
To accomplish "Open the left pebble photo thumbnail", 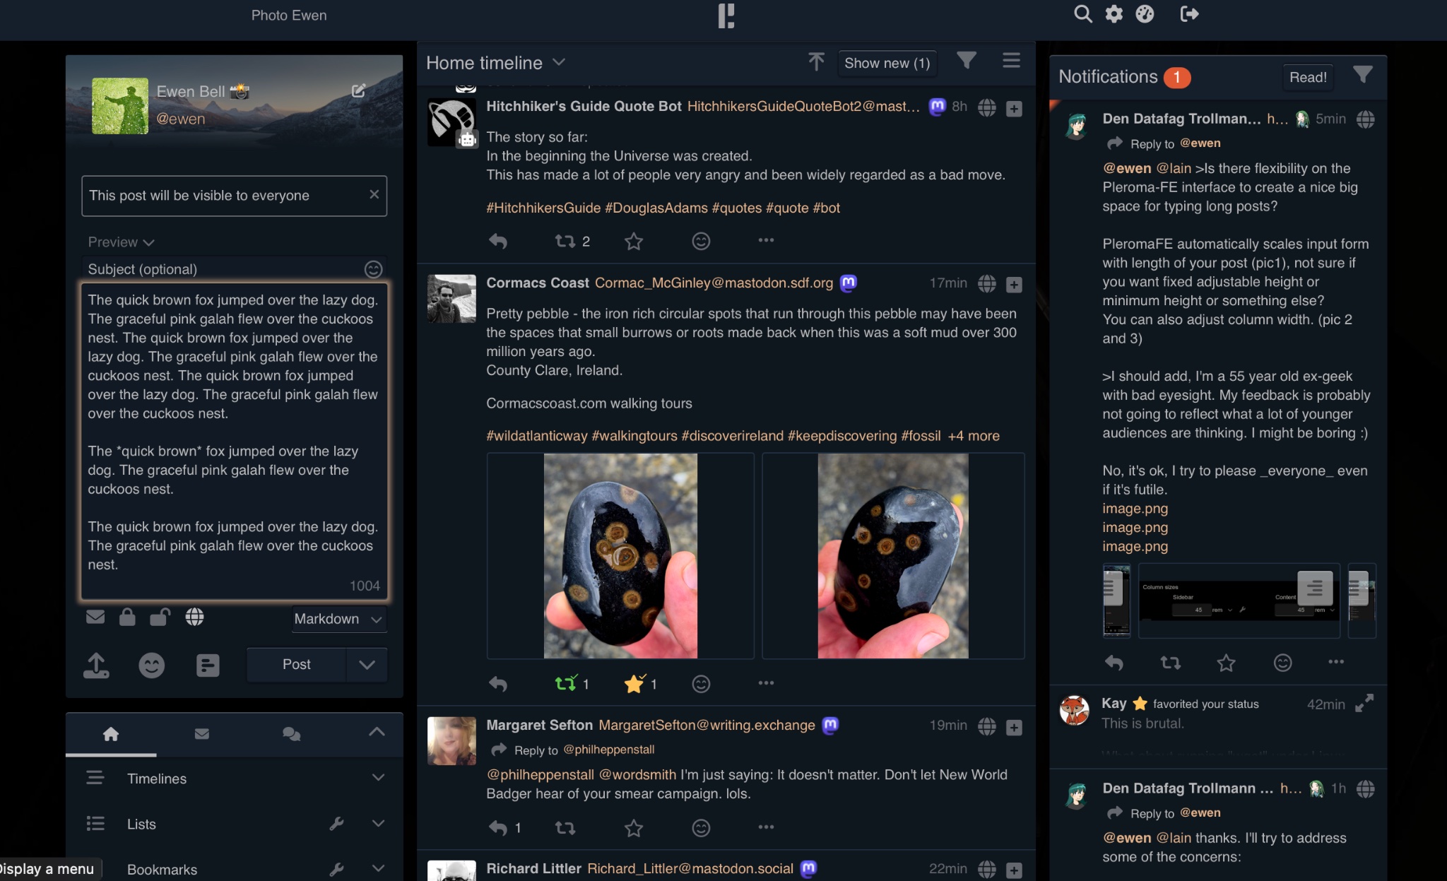I will click(x=620, y=556).
